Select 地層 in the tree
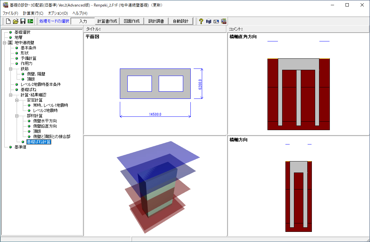The width and height of the screenshot is (370, 242). 18,38
